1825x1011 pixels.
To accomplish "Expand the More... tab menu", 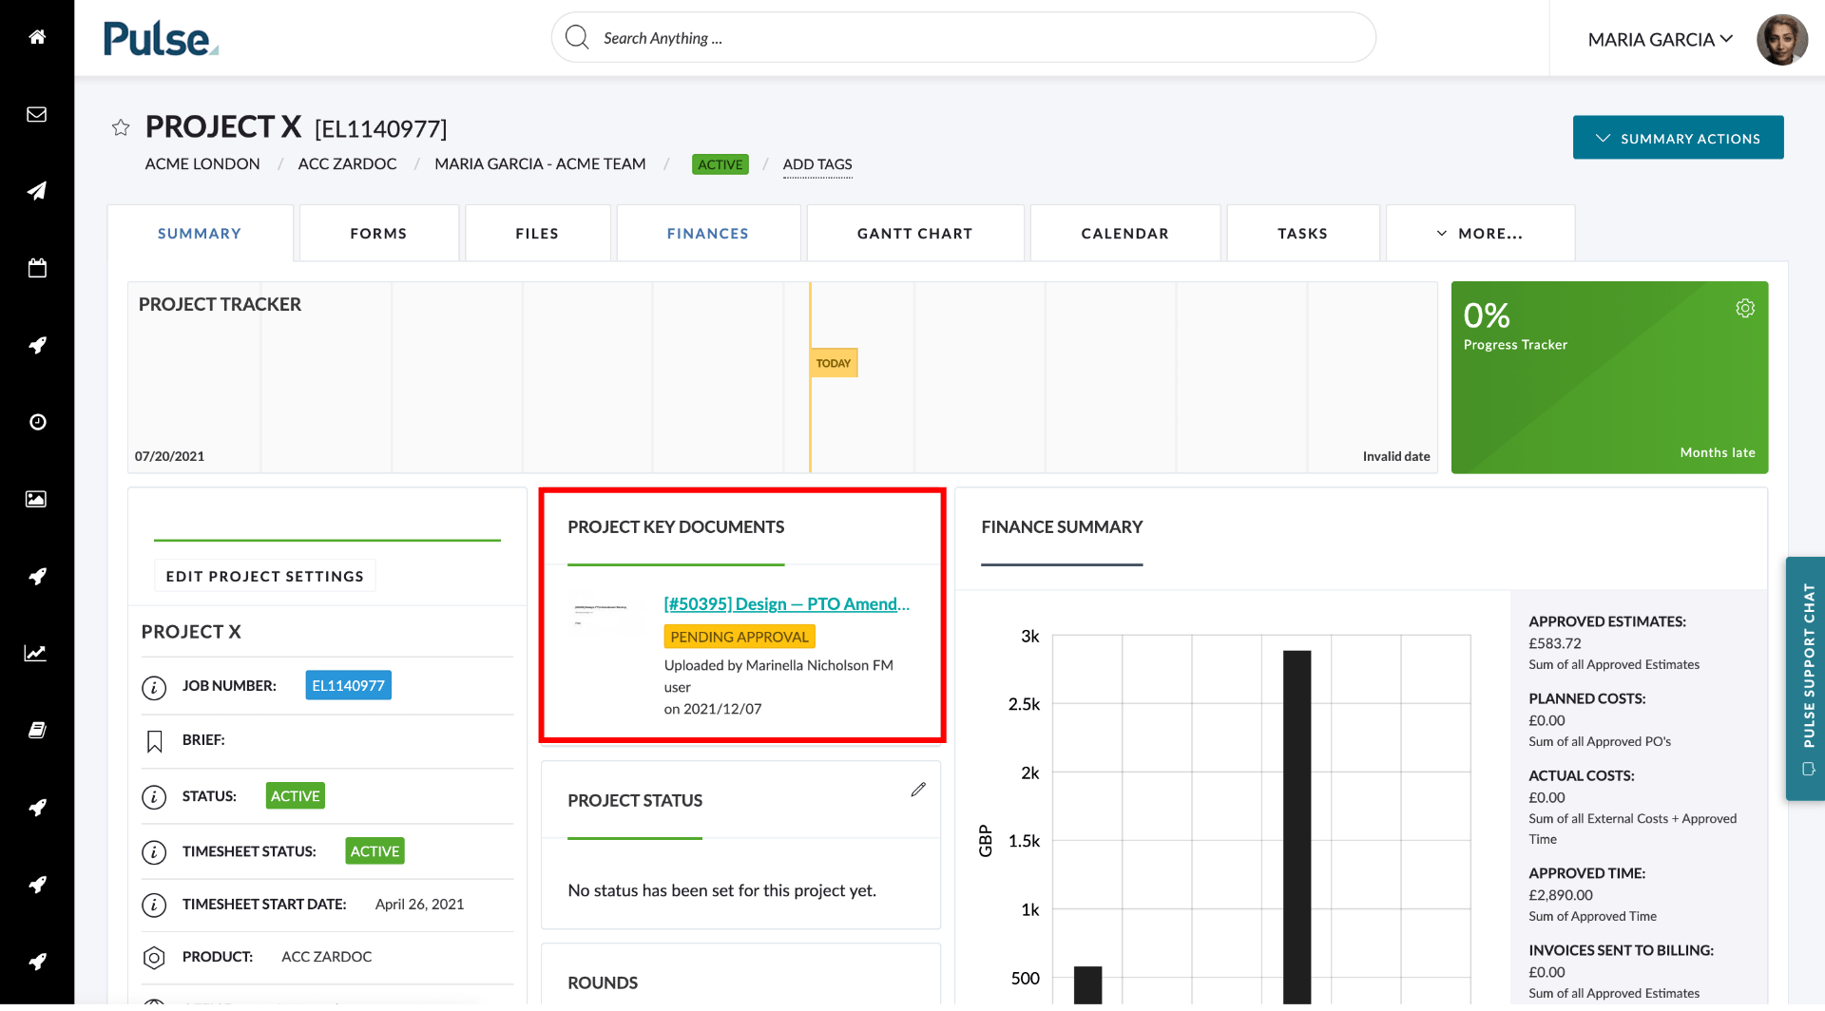I will [1480, 233].
